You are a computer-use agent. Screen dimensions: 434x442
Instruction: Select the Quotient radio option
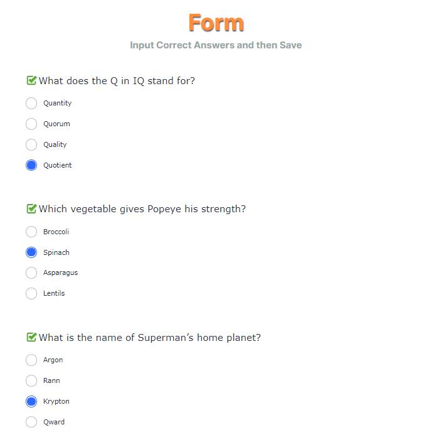[31, 165]
